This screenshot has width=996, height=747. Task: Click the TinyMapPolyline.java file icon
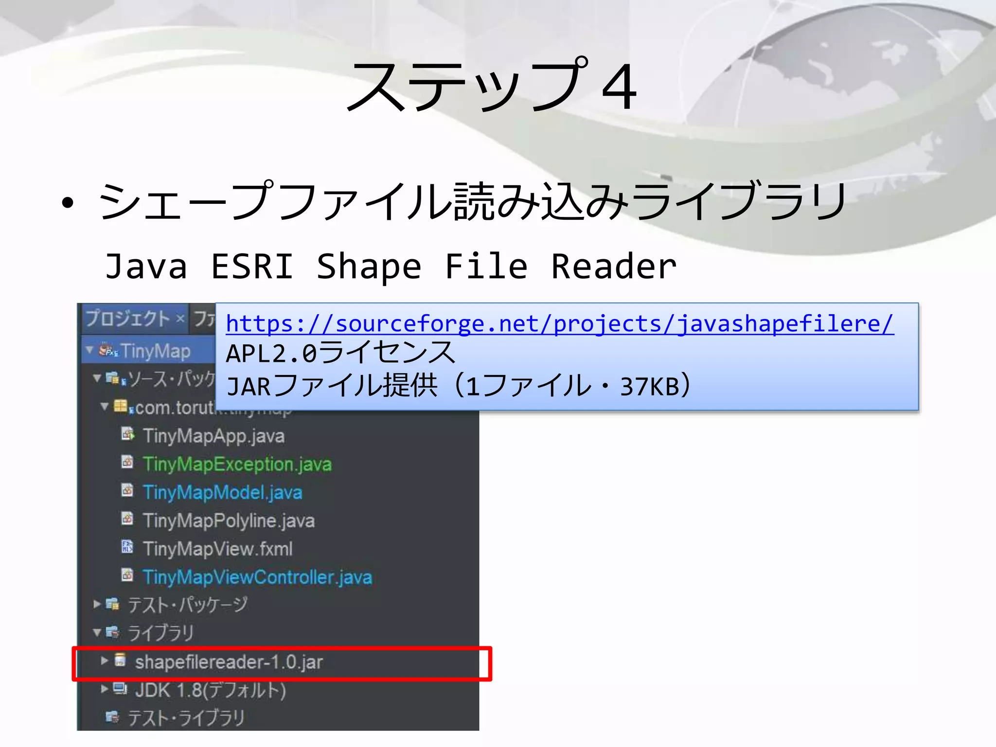point(127,518)
